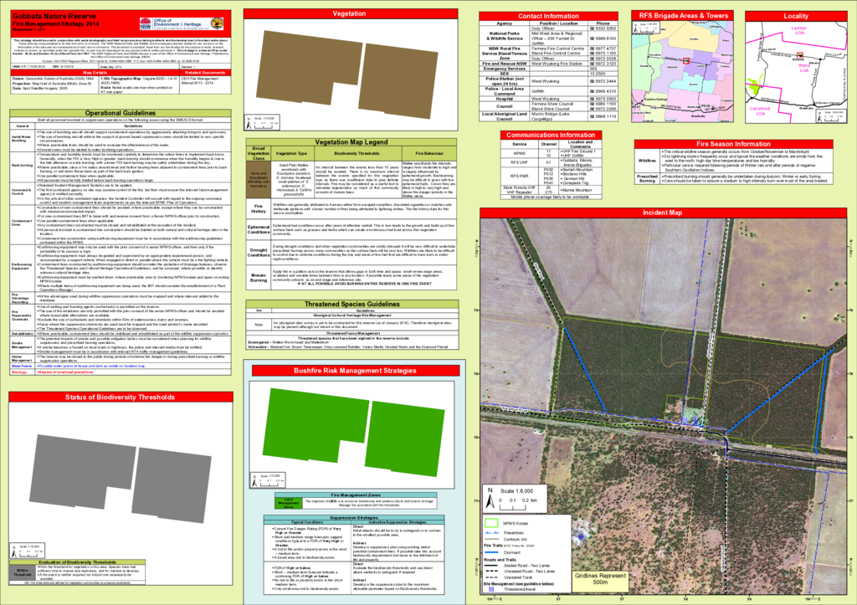The image size is (857, 605).
Task: Click the Fire Management Zones table header
Action: pyautogui.click(x=356, y=495)
